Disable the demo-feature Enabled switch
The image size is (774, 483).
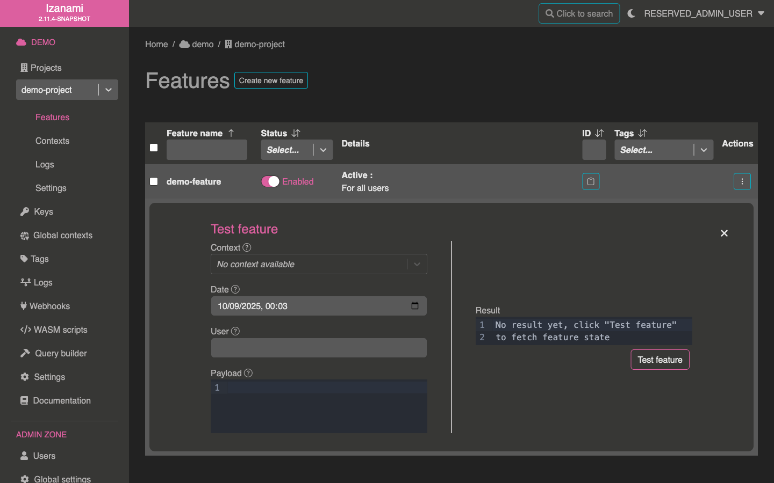[x=270, y=181]
